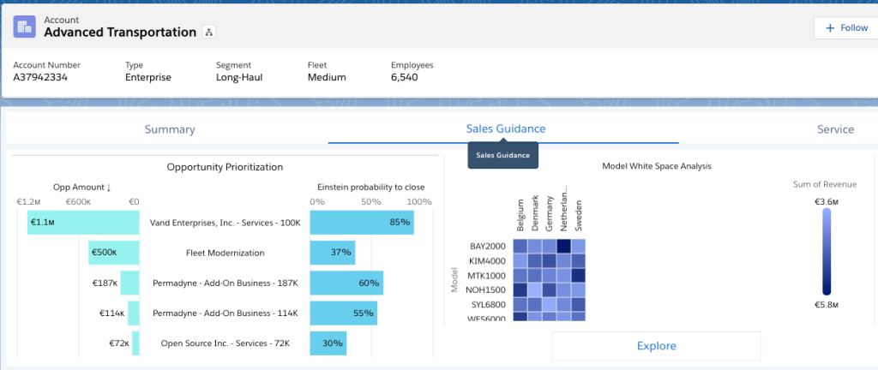Image resolution: width=878 pixels, height=370 pixels.
Task: Select Open Source Inc. - Services - 72K
Action: click(x=226, y=343)
